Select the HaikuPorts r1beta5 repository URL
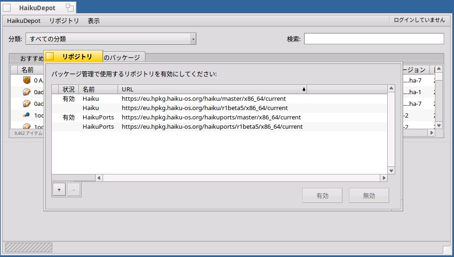 (212, 126)
